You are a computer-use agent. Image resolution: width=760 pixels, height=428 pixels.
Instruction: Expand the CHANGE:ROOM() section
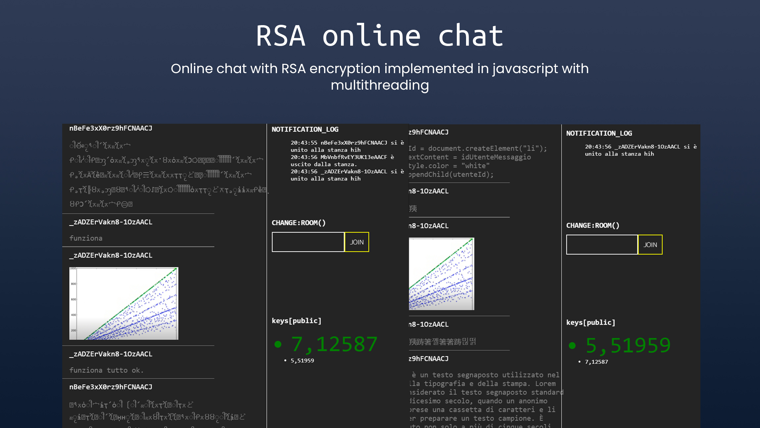(x=299, y=223)
